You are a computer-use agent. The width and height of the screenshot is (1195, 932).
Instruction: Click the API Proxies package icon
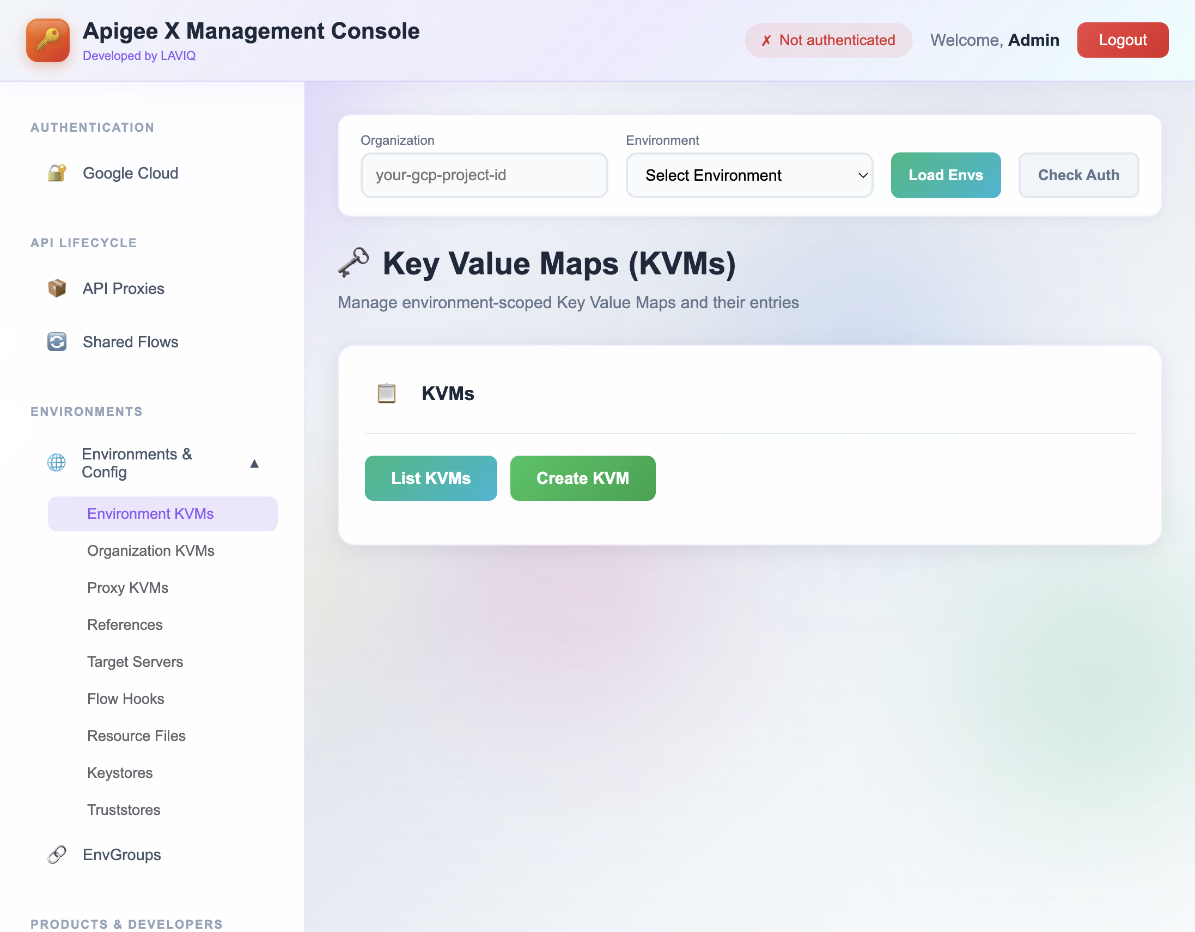coord(56,288)
